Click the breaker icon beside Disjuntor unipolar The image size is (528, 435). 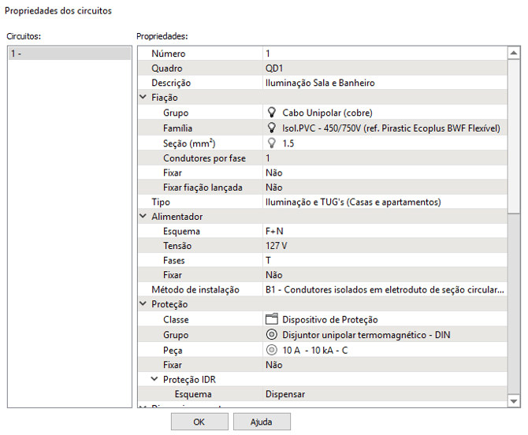pos(272,335)
